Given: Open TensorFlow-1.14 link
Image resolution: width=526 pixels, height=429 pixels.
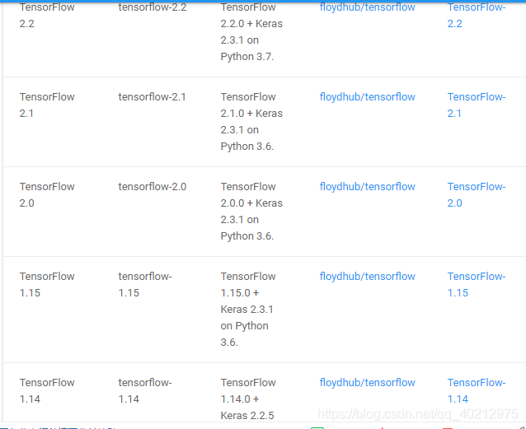Looking at the screenshot, I should coord(477,391).
